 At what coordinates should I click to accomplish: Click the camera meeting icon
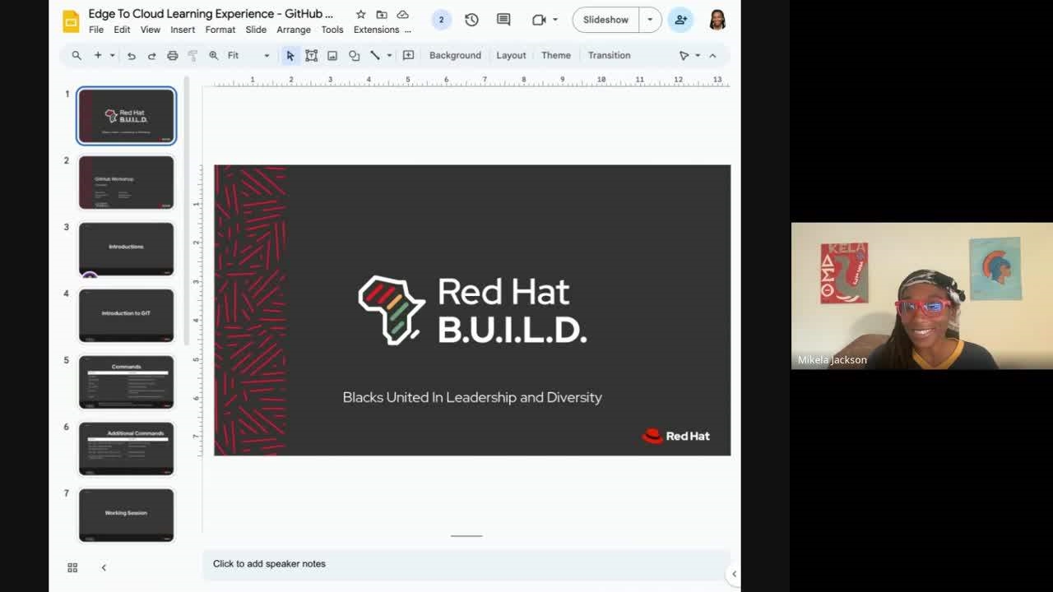(539, 20)
